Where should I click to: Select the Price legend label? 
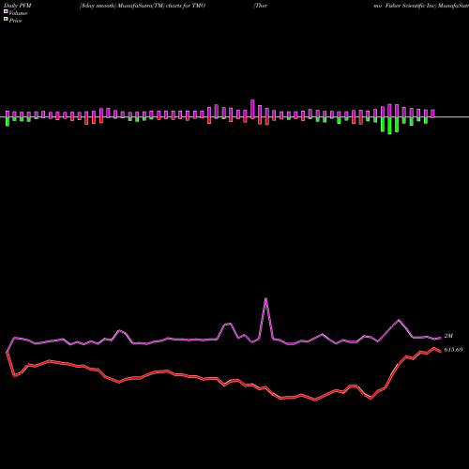(15, 21)
